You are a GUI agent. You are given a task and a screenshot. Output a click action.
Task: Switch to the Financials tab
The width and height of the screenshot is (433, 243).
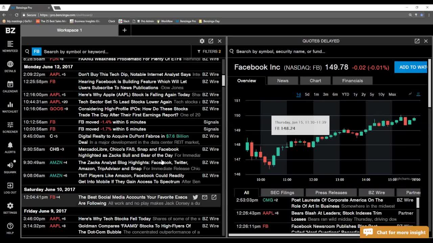pos(352,81)
